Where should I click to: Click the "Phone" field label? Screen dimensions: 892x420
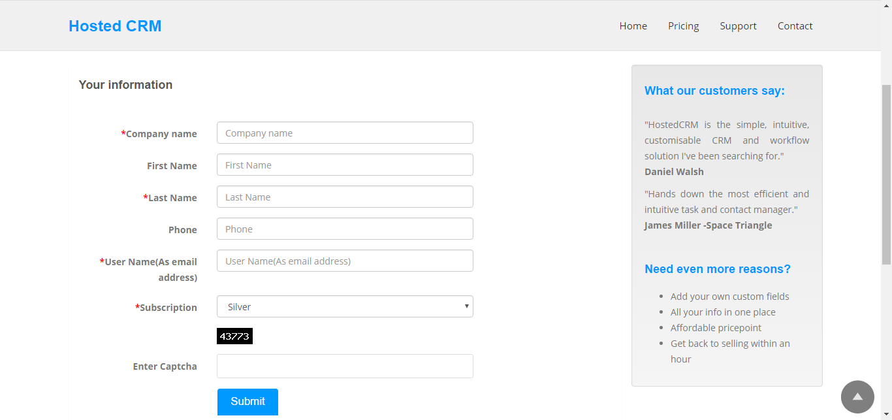pos(183,230)
